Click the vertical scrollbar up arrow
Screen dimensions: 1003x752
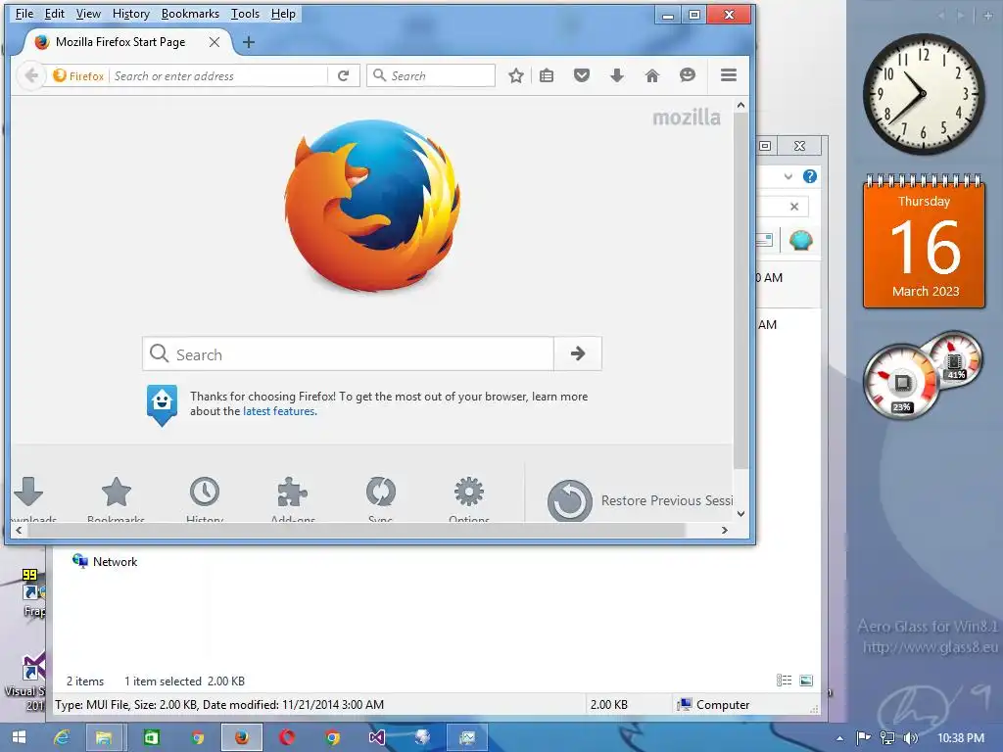(740, 105)
